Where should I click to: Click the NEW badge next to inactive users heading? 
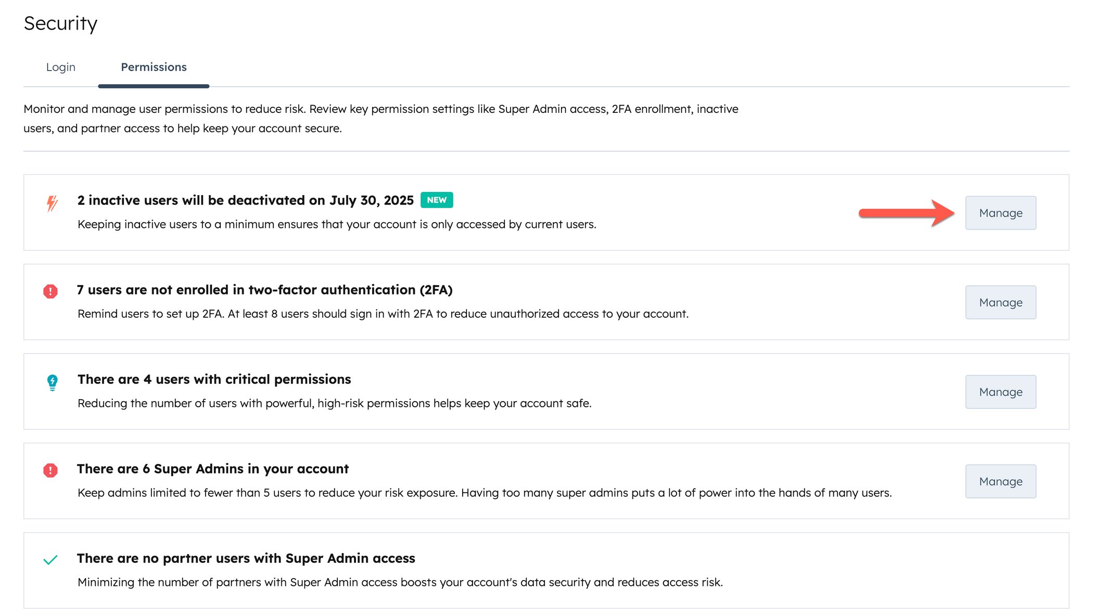(x=436, y=199)
